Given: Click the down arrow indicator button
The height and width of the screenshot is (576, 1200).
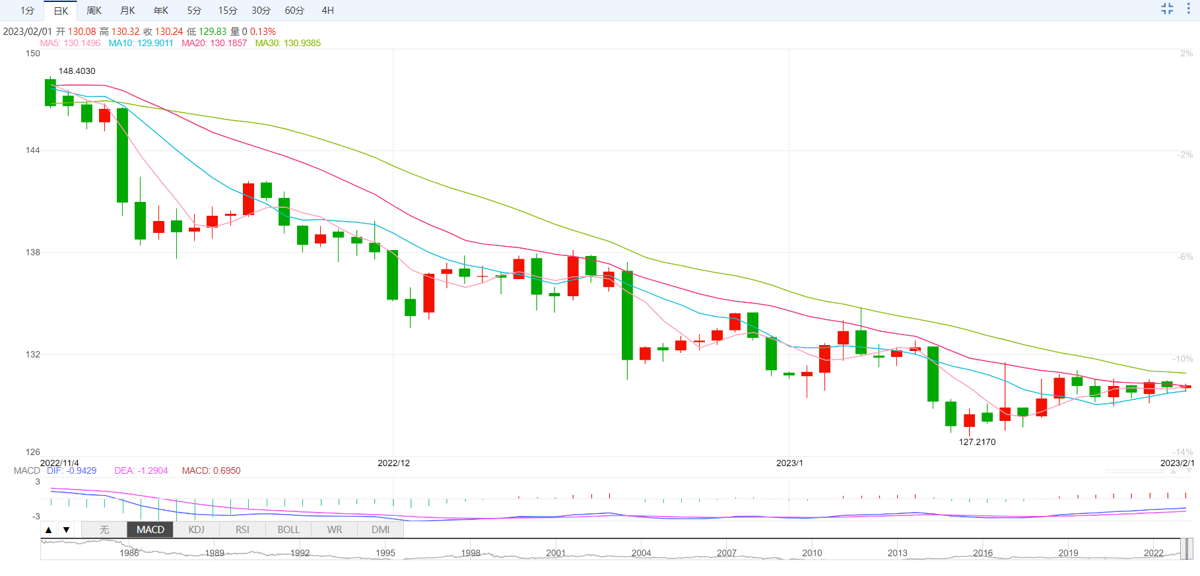Looking at the screenshot, I should [x=66, y=529].
